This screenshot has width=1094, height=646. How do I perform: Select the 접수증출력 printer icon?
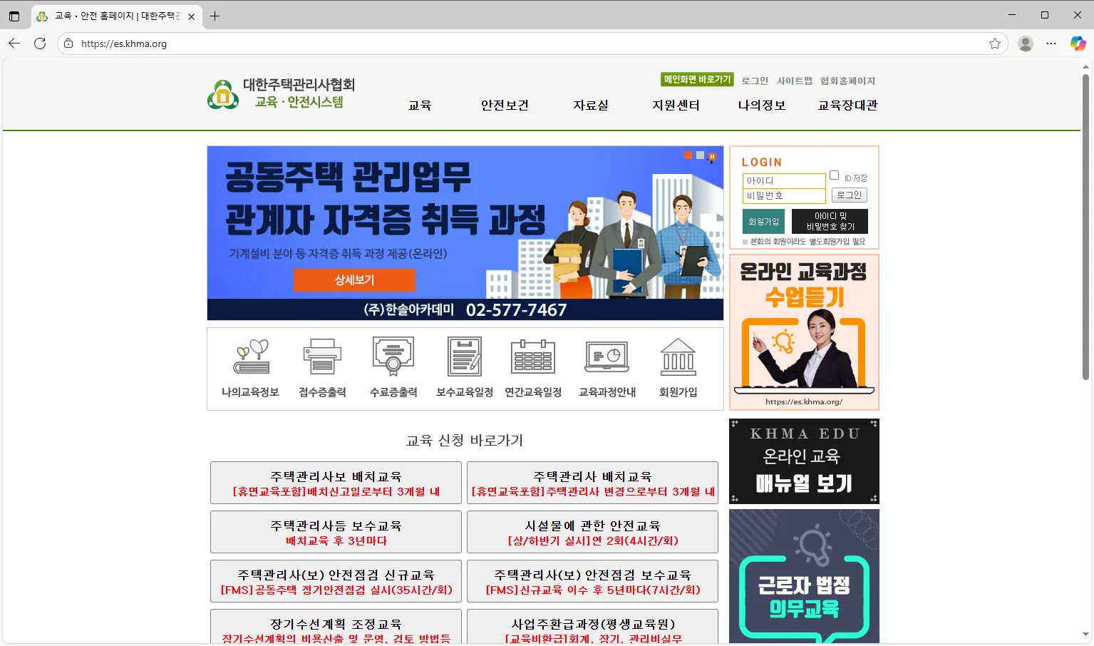(x=321, y=357)
